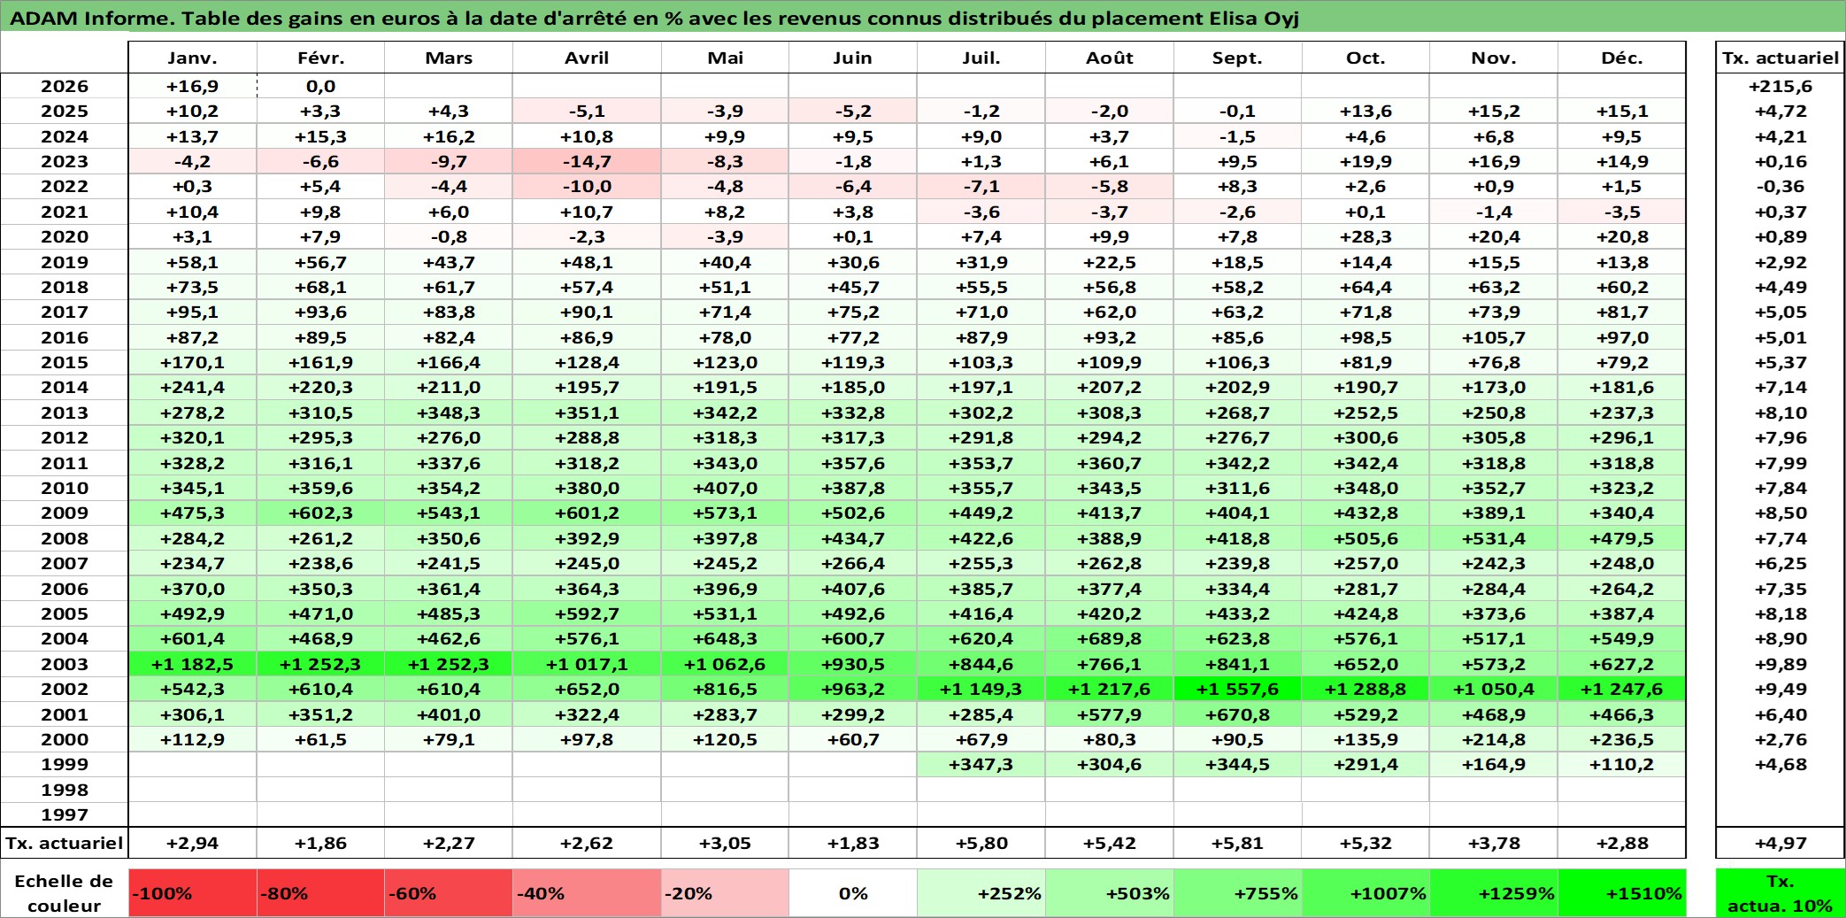Click the Echelle de couleur label
This screenshot has width=1846, height=918.
(x=65, y=893)
